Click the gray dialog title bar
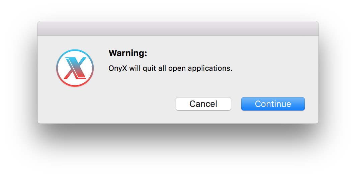 (x=178, y=29)
